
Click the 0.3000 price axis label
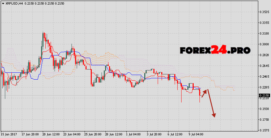pos(264,44)
